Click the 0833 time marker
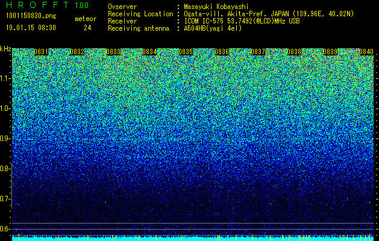 tap(113, 52)
